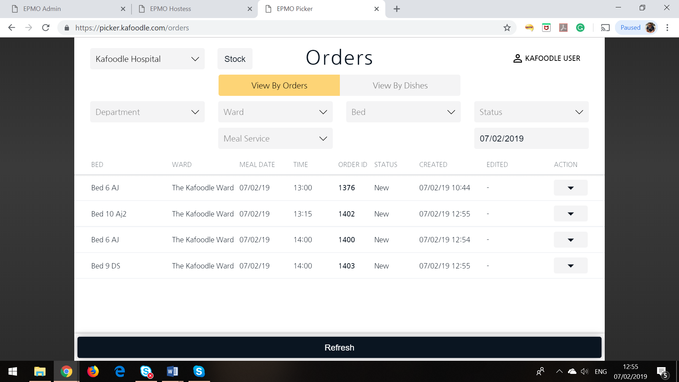Screen dimensions: 679x382
Task: Click Bed 9 DS row label
Action: (x=106, y=266)
